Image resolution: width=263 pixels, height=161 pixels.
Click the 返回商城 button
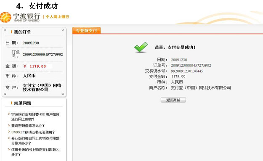pos(173,100)
